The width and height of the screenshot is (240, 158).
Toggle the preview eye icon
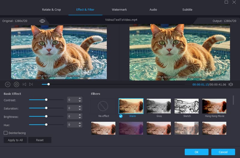point(42,21)
